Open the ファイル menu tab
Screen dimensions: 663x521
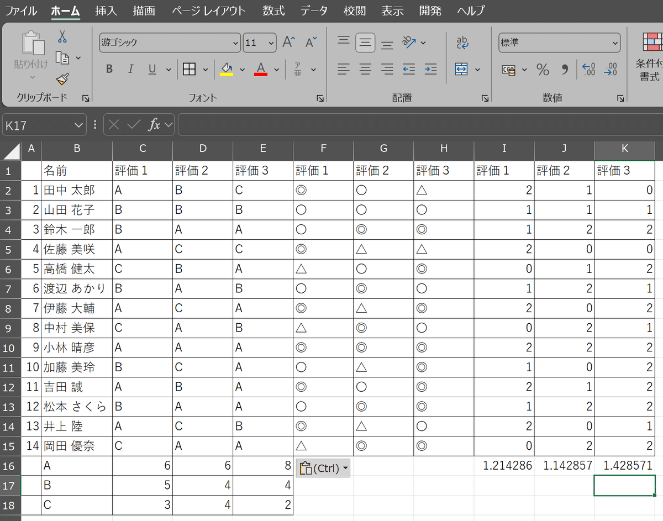click(22, 10)
